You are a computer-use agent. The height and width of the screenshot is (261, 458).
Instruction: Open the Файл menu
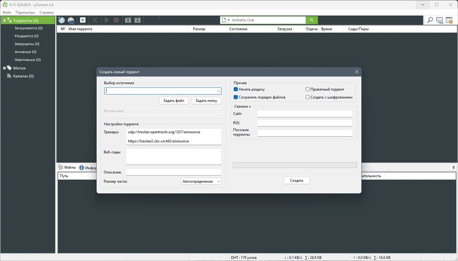point(7,13)
